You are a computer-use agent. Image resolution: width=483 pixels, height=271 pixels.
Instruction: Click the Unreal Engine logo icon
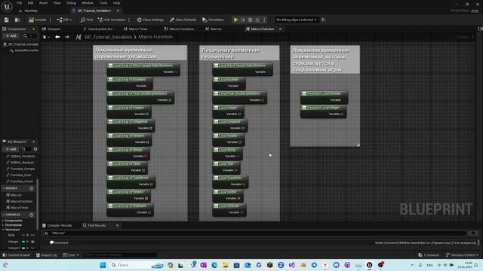(7, 6)
